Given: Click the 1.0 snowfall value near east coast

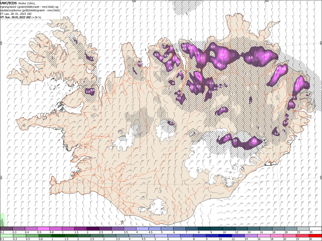Looking at the screenshot, I should point(299,81).
